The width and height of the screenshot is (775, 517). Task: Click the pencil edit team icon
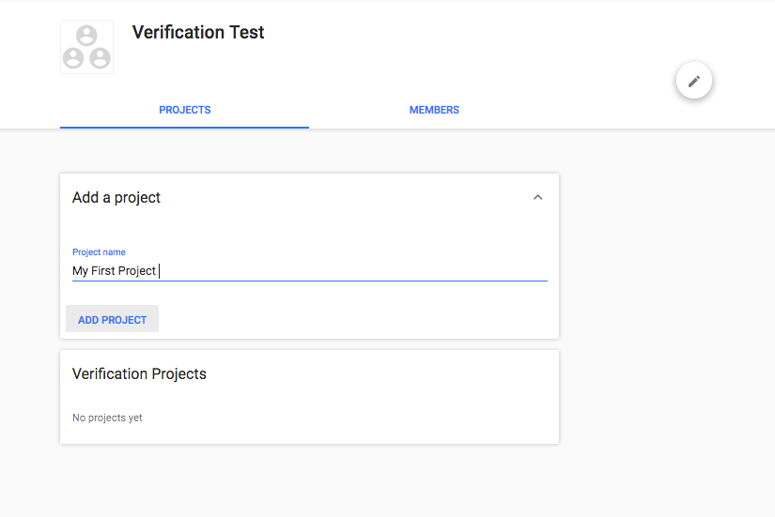tap(694, 81)
